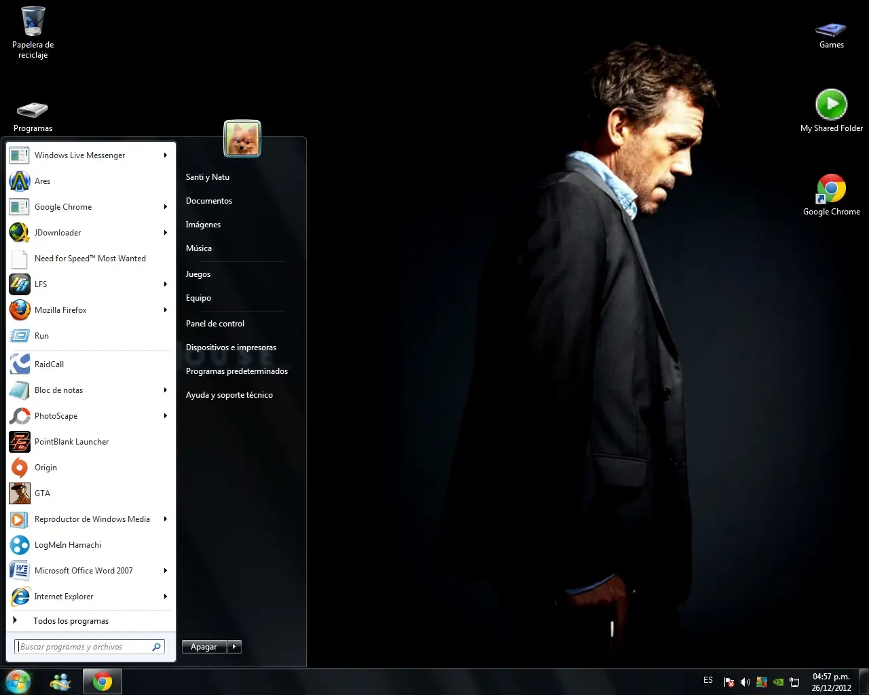Click the user account picture thumbnail
Viewport: 869px width, 695px height.
(x=242, y=138)
